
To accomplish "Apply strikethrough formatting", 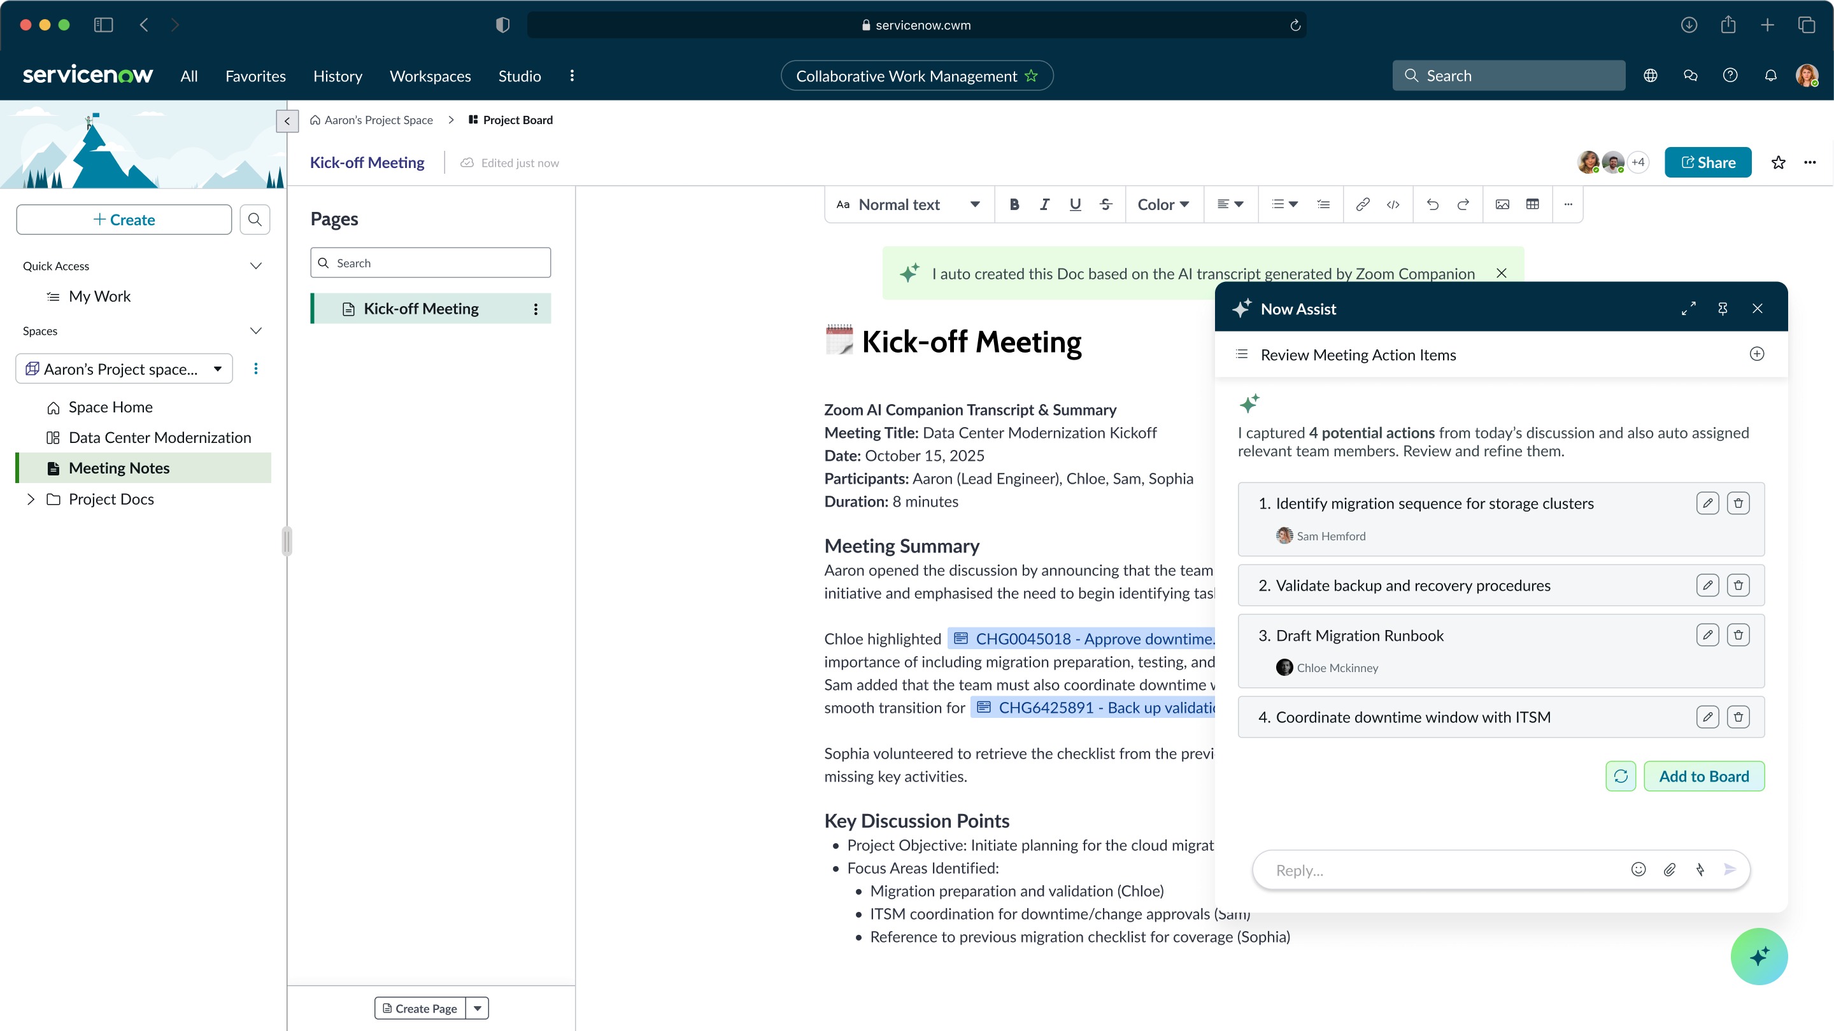I will [x=1105, y=205].
